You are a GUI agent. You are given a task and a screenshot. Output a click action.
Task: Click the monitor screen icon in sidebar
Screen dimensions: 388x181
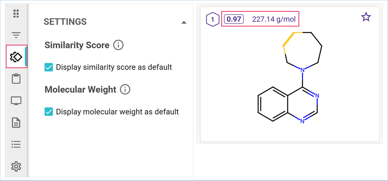16,101
